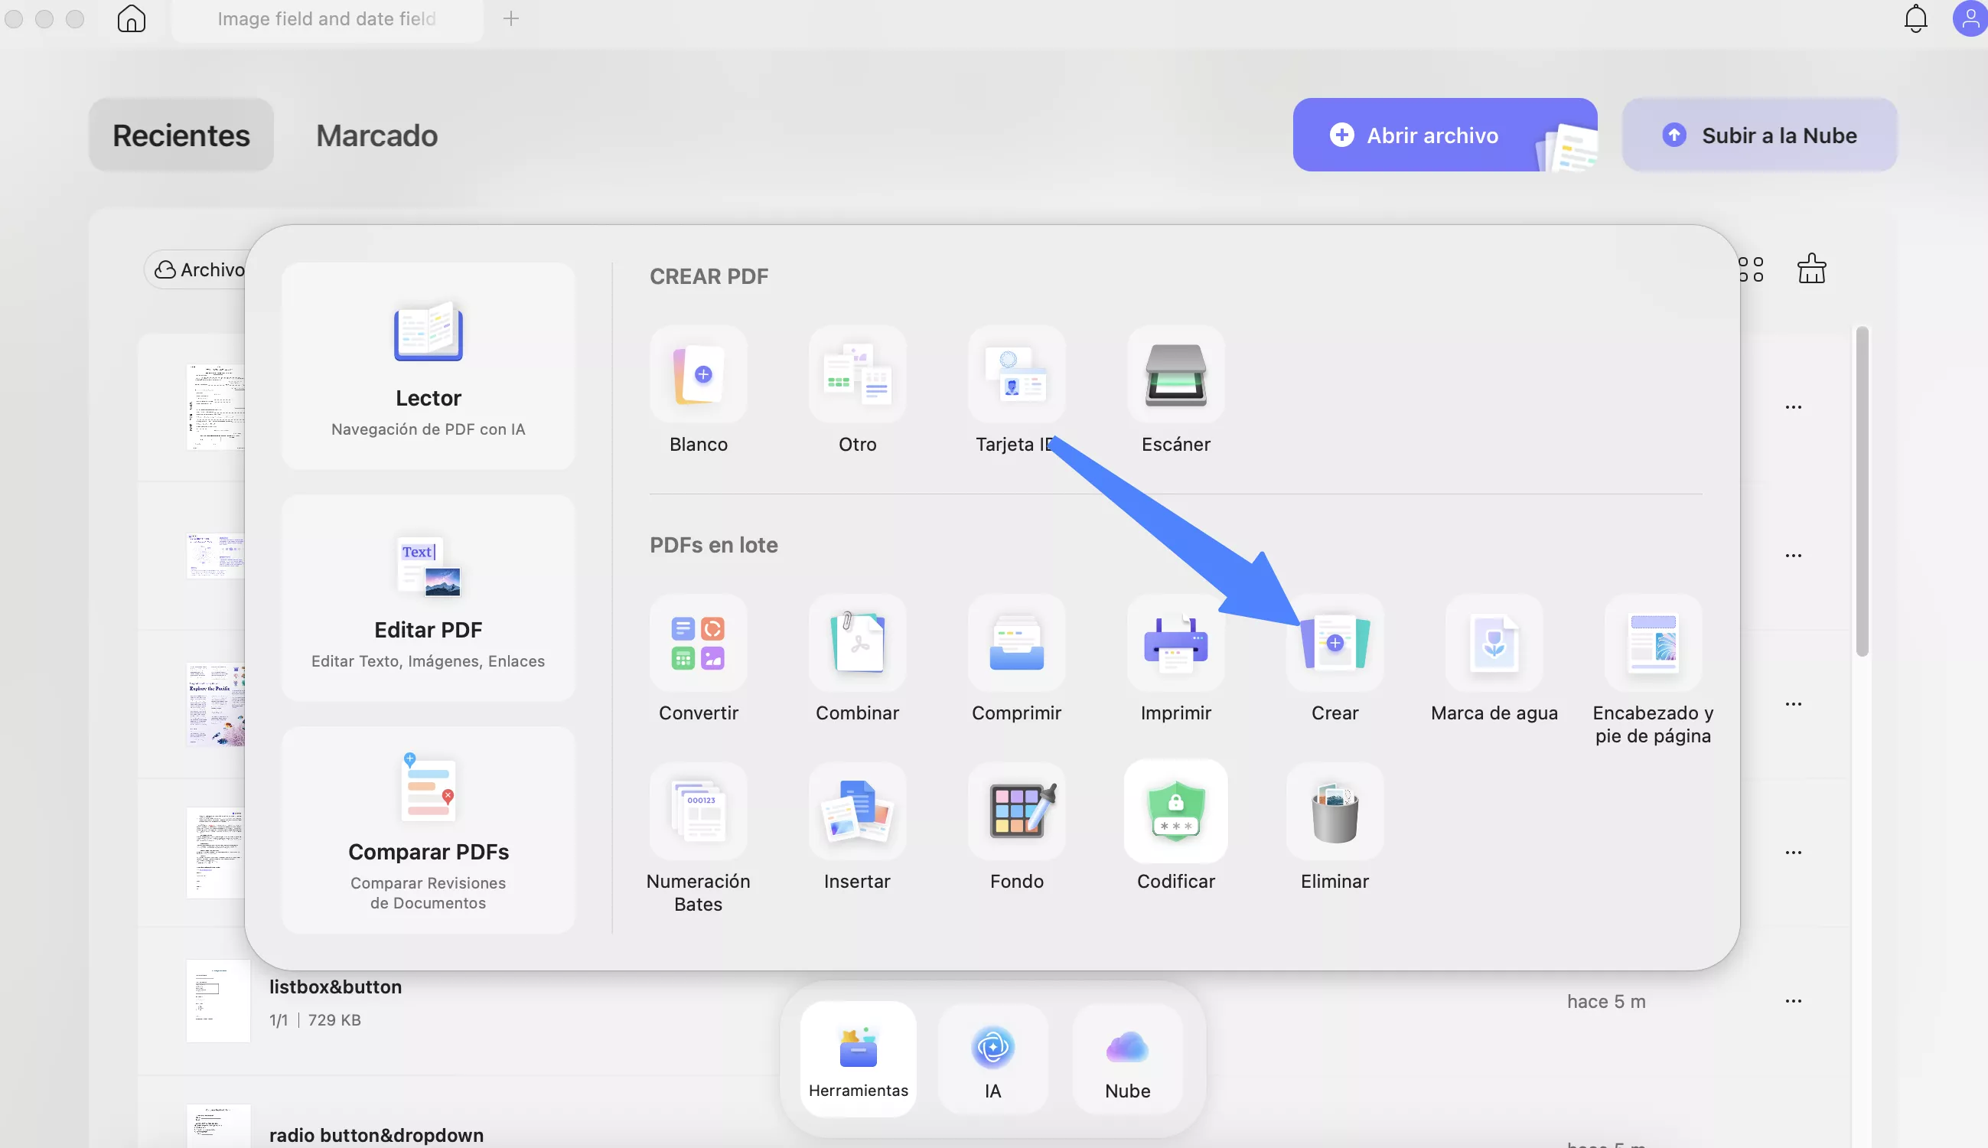Open more options for listbox&button file
Screen dimensions: 1988x1148
click(x=1794, y=1001)
